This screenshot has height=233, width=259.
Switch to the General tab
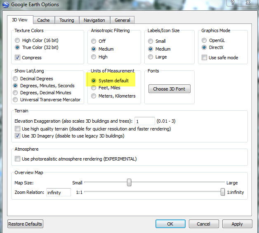point(122,20)
